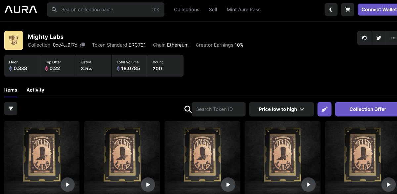Play the fourth NFT card video

tap(308, 185)
